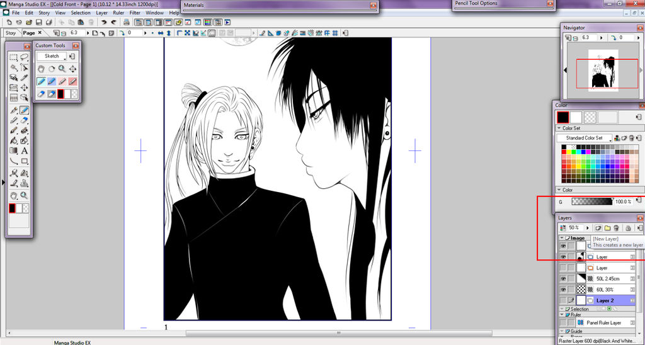Image resolution: width=645 pixels, height=345 pixels.
Task: Collapse the Selection layer group
Action: 562,309
